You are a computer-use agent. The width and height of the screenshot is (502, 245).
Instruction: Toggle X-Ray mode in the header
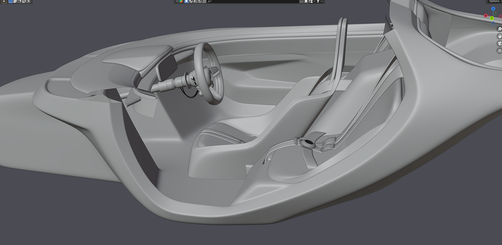(x=186, y=2)
